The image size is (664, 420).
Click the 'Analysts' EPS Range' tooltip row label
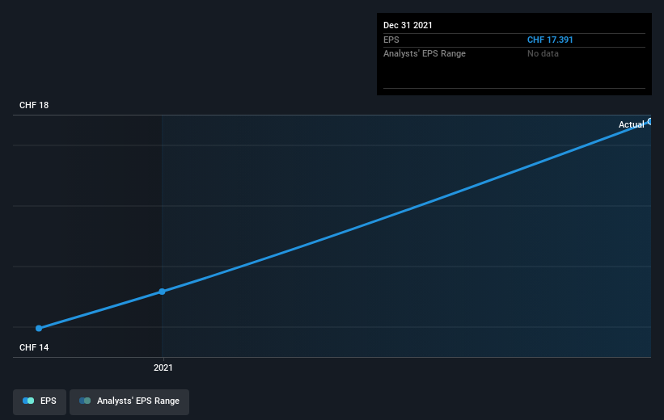point(425,54)
